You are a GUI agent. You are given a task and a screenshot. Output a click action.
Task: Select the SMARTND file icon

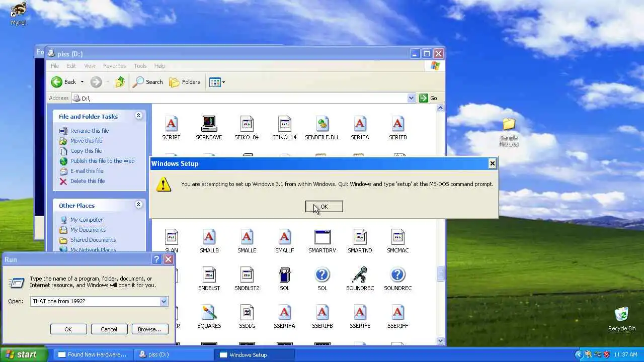(x=360, y=237)
